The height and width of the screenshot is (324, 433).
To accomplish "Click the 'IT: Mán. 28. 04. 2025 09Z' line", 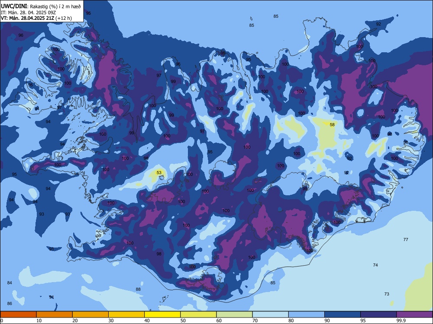I will click(x=29, y=13).
